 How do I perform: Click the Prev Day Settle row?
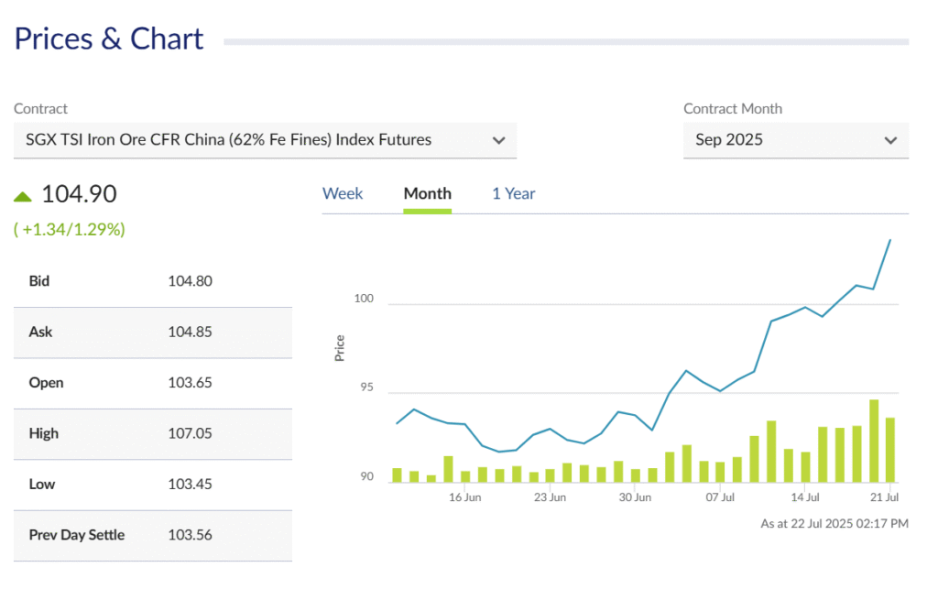tap(153, 536)
